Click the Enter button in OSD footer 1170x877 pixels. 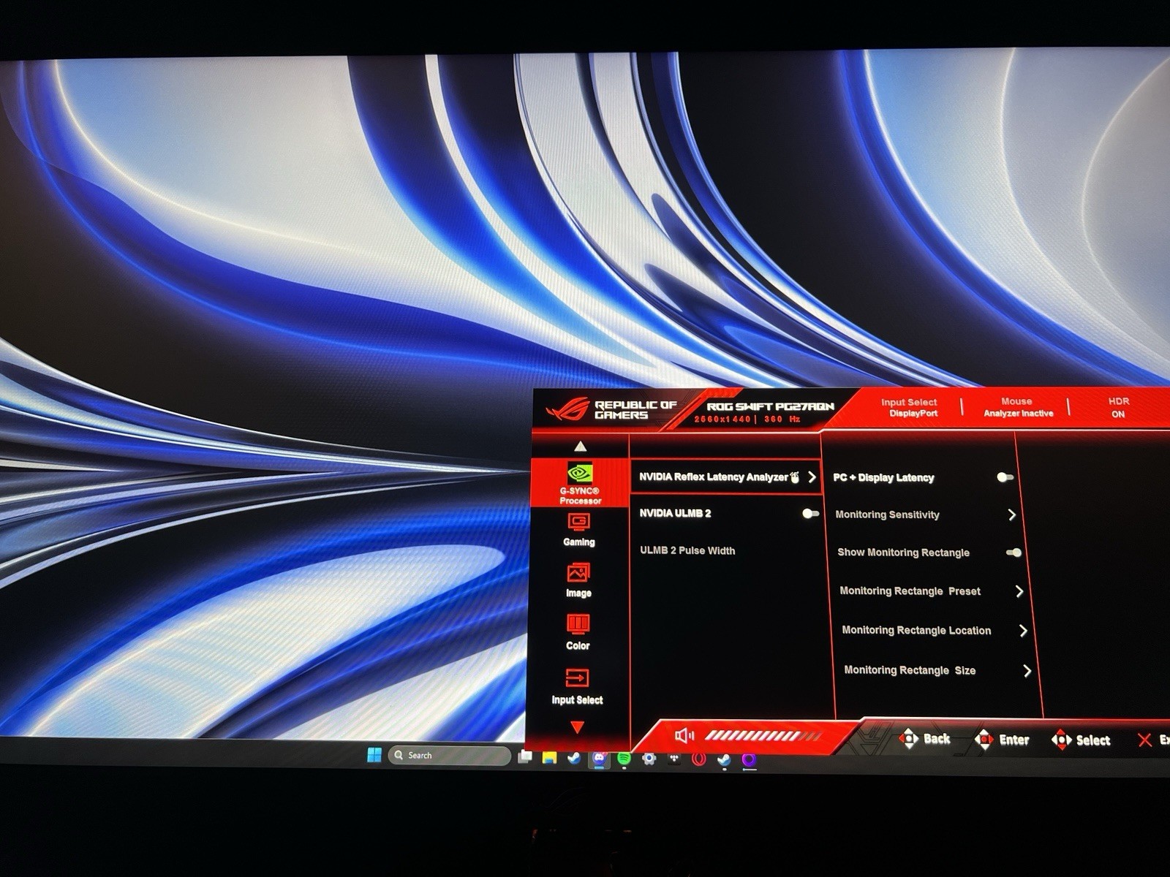[1002, 740]
